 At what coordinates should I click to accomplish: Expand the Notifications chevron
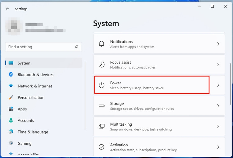pos(218,44)
